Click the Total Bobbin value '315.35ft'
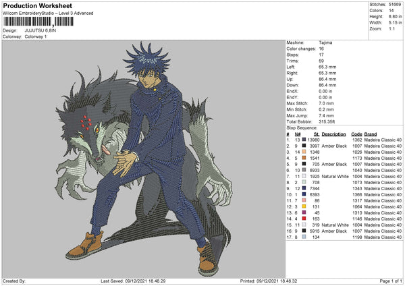Image resolution: width=405 pixels, height=286 pixels. click(x=327, y=121)
